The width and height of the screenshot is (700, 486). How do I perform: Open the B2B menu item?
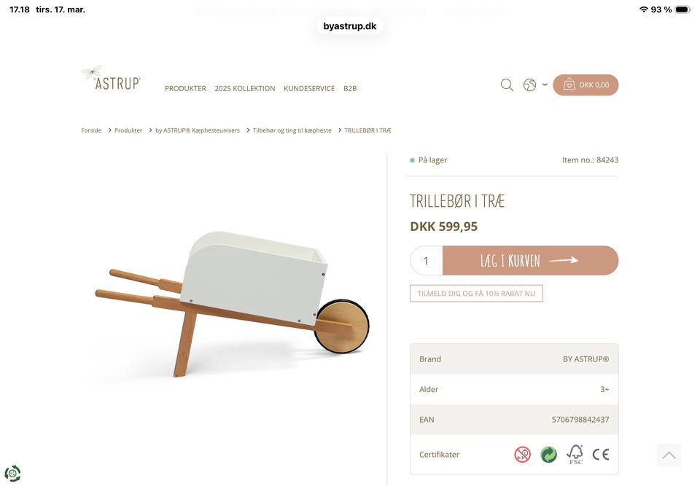coord(350,88)
